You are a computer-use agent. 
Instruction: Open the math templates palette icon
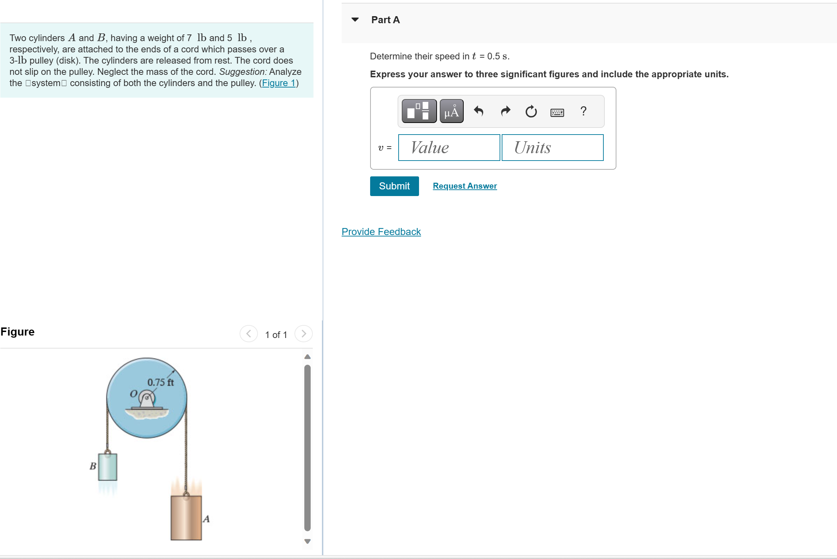tap(418, 111)
